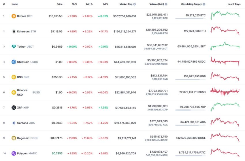
Task: Click the Bitcoin orange logo icon
Action: pyautogui.click(x=14, y=16)
